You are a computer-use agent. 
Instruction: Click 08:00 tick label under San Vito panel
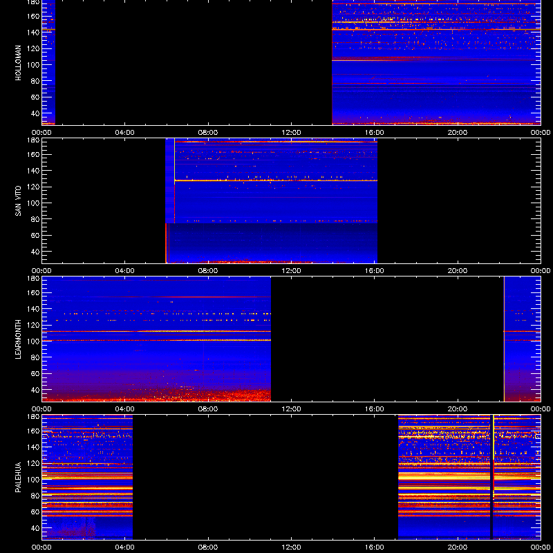[x=208, y=271]
